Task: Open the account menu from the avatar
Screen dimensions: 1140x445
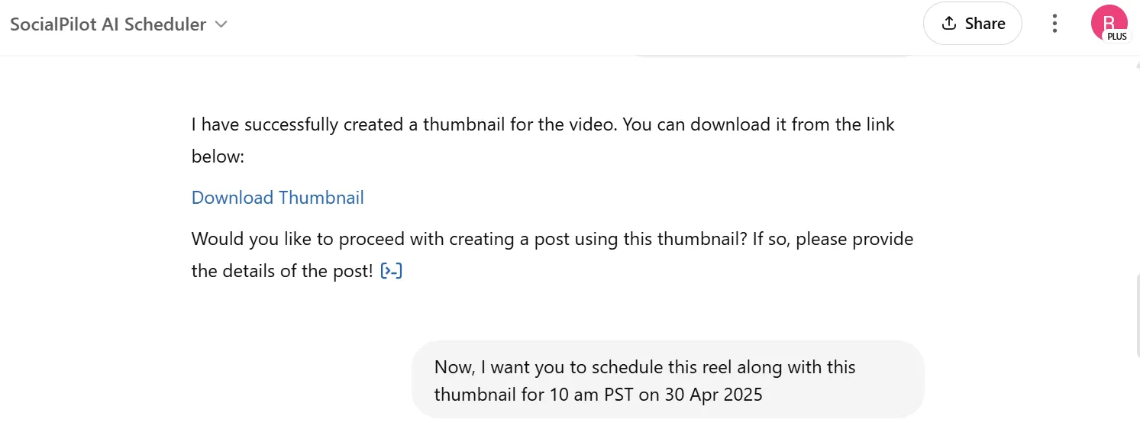Action: 1109,22
